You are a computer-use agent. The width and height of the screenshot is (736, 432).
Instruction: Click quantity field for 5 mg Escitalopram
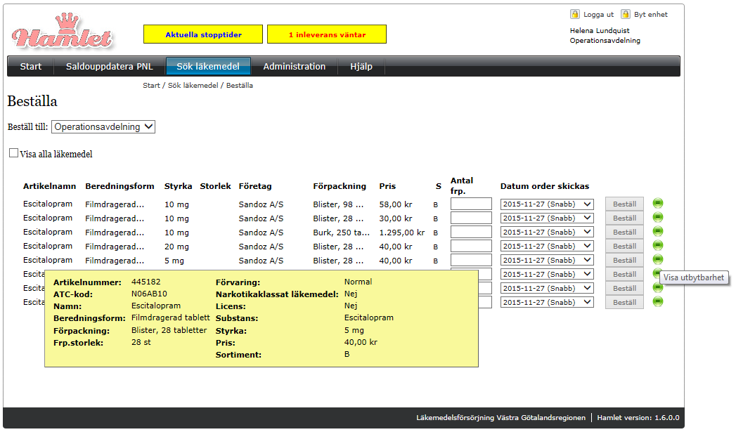471,260
